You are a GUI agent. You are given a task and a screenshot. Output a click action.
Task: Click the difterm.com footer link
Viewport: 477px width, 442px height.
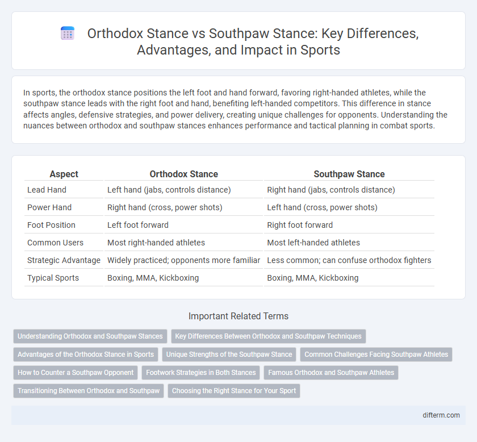441,415
